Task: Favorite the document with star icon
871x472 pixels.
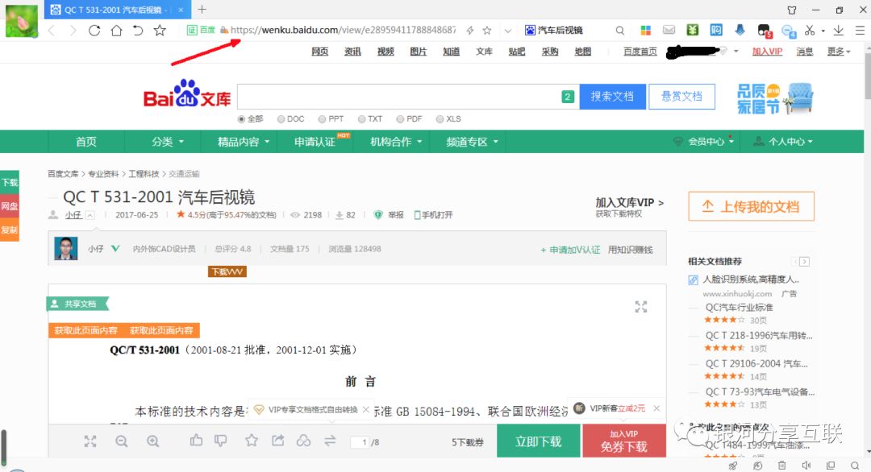Action: coord(252,441)
